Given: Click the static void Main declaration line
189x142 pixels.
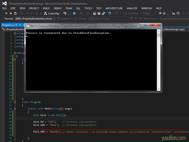Looking at the screenshot, I should pos(50,109).
